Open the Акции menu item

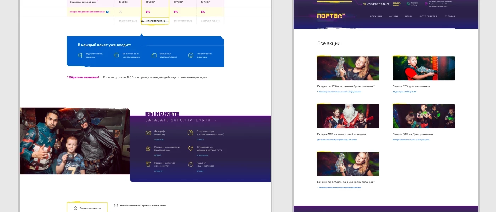tap(393, 16)
